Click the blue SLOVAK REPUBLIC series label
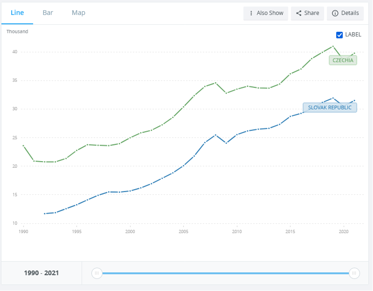Viewport: 373px width, 291px height. tap(330, 107)
